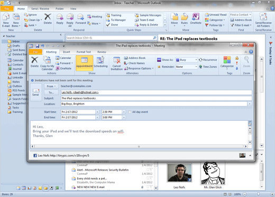275x197 pixels.
Task: Open the End time date picker
Action: tap(97, 118)
